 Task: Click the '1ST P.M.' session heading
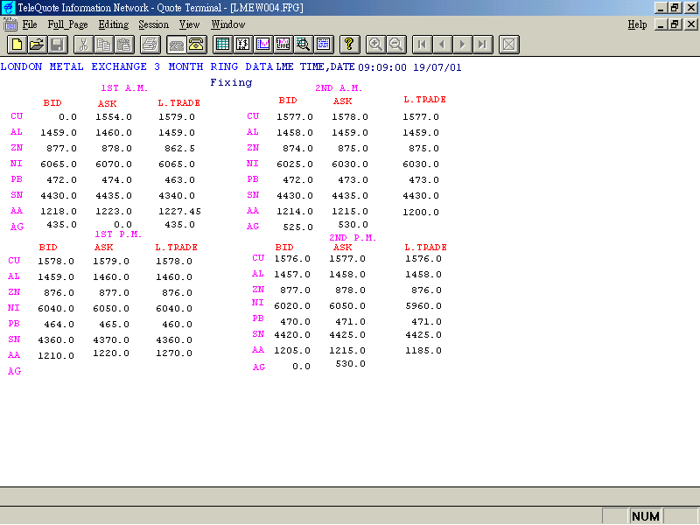(x=118, y=234)
